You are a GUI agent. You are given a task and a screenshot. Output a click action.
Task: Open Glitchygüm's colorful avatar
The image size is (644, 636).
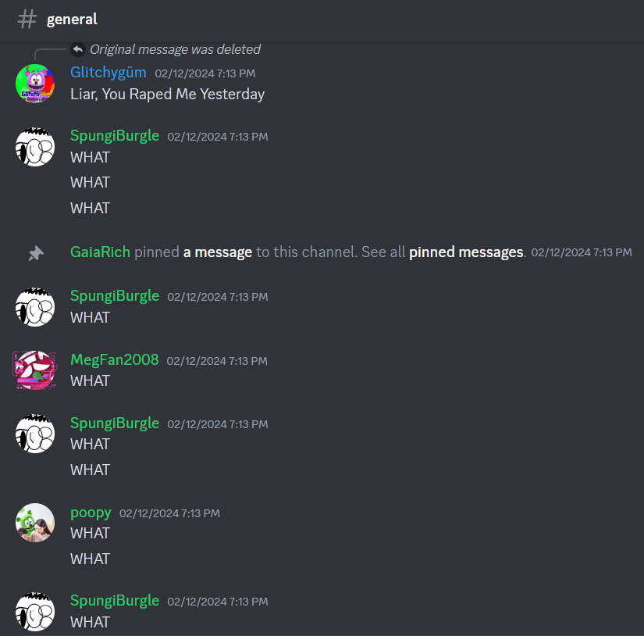35,84
